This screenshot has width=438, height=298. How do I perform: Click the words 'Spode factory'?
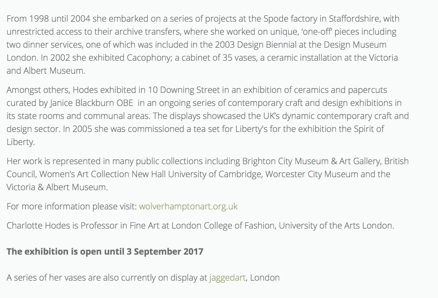pyautogui.click(x=290, y=19)
